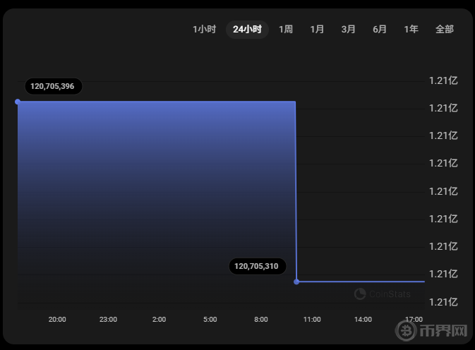The width and height of the screenshot is (475, 350).
Task: Click the 币界网 watermark text
Action: coord(444,331)
